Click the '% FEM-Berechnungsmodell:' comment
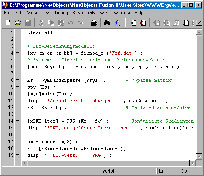 (61, 46)
